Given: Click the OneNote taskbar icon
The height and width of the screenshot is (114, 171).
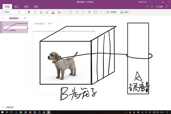Looking at the screenshot, I should (x=49, y=112).
